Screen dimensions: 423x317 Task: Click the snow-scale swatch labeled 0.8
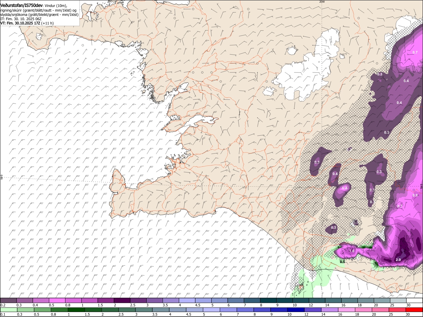73,300
